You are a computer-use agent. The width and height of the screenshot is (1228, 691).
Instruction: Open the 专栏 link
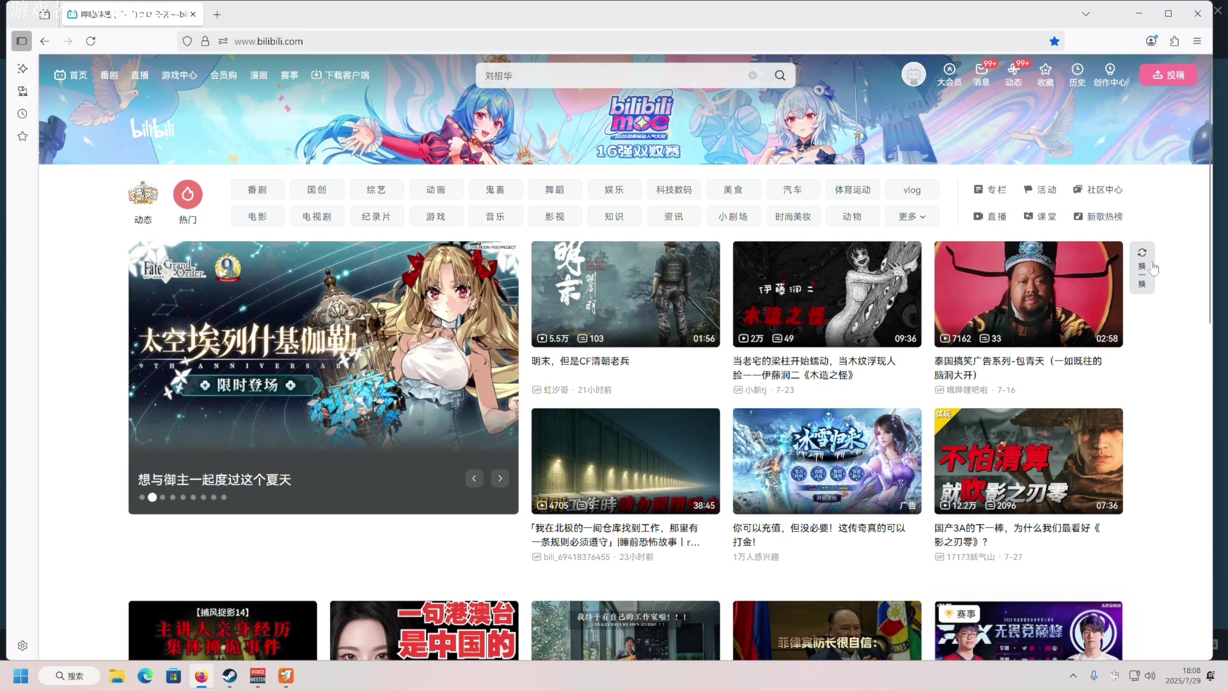[x=990, y=189]
